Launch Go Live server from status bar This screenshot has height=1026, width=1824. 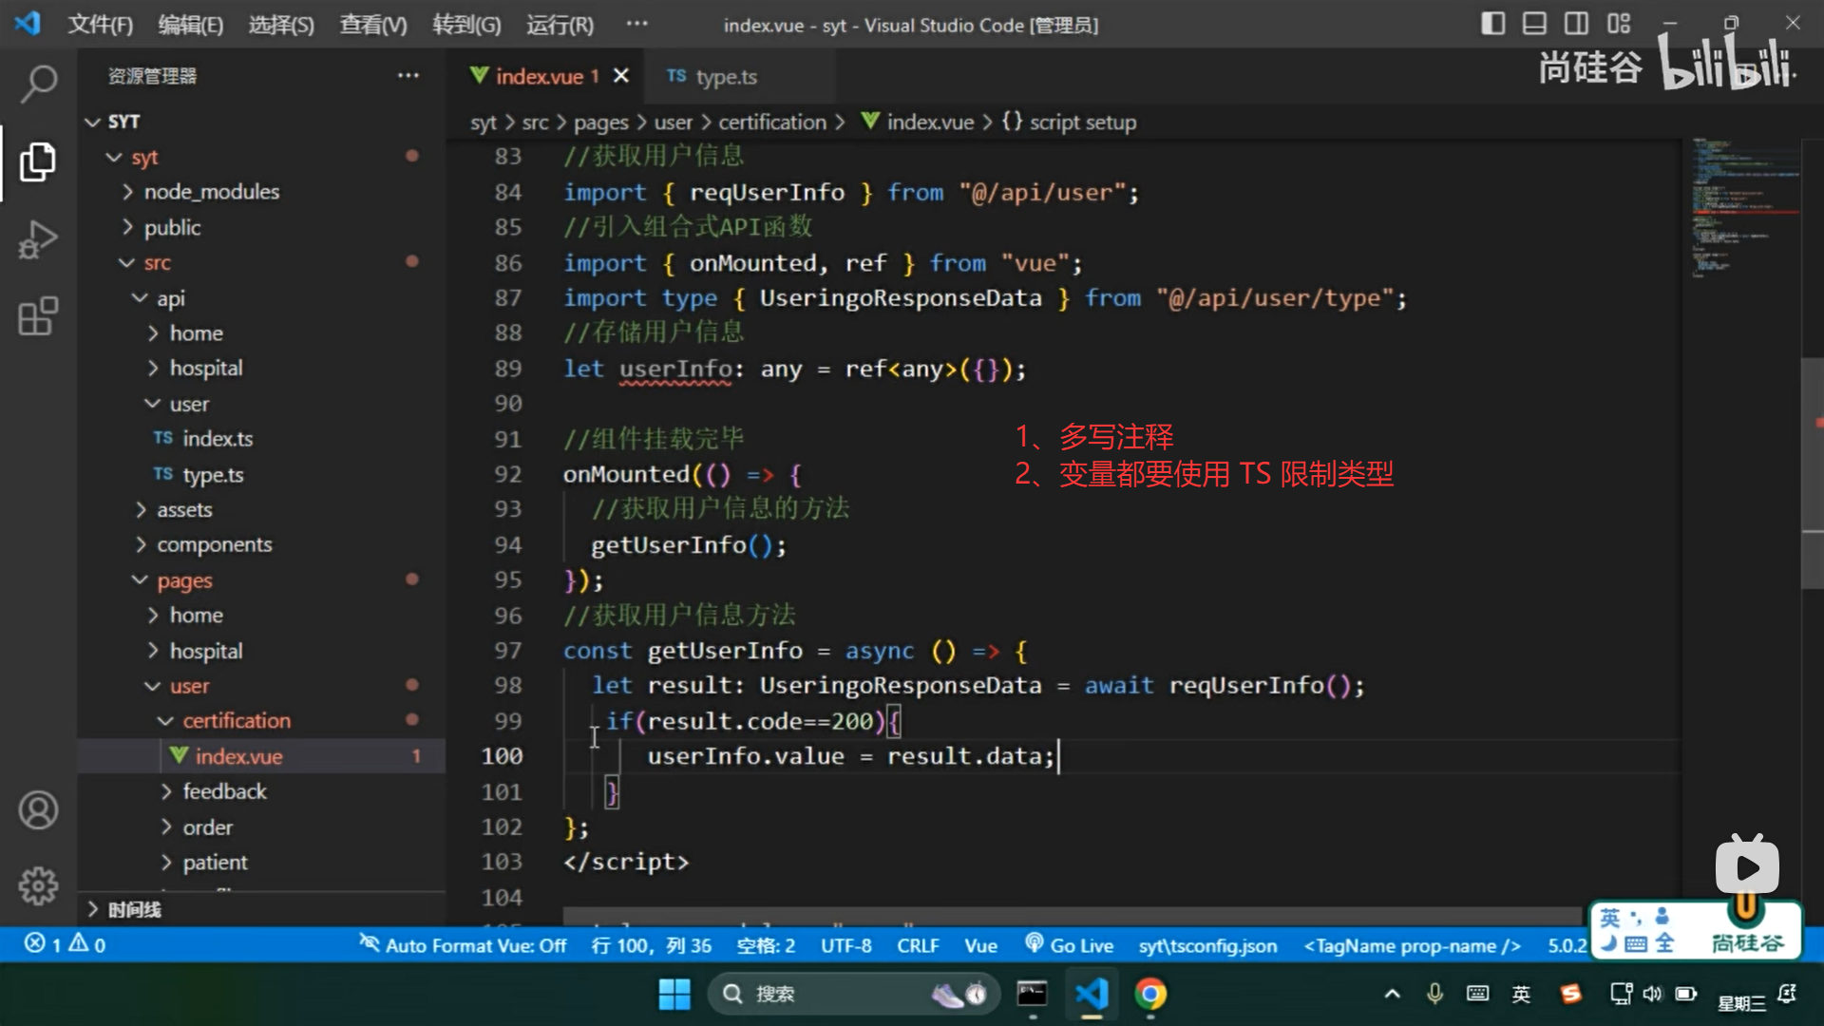pos(1070,945)
